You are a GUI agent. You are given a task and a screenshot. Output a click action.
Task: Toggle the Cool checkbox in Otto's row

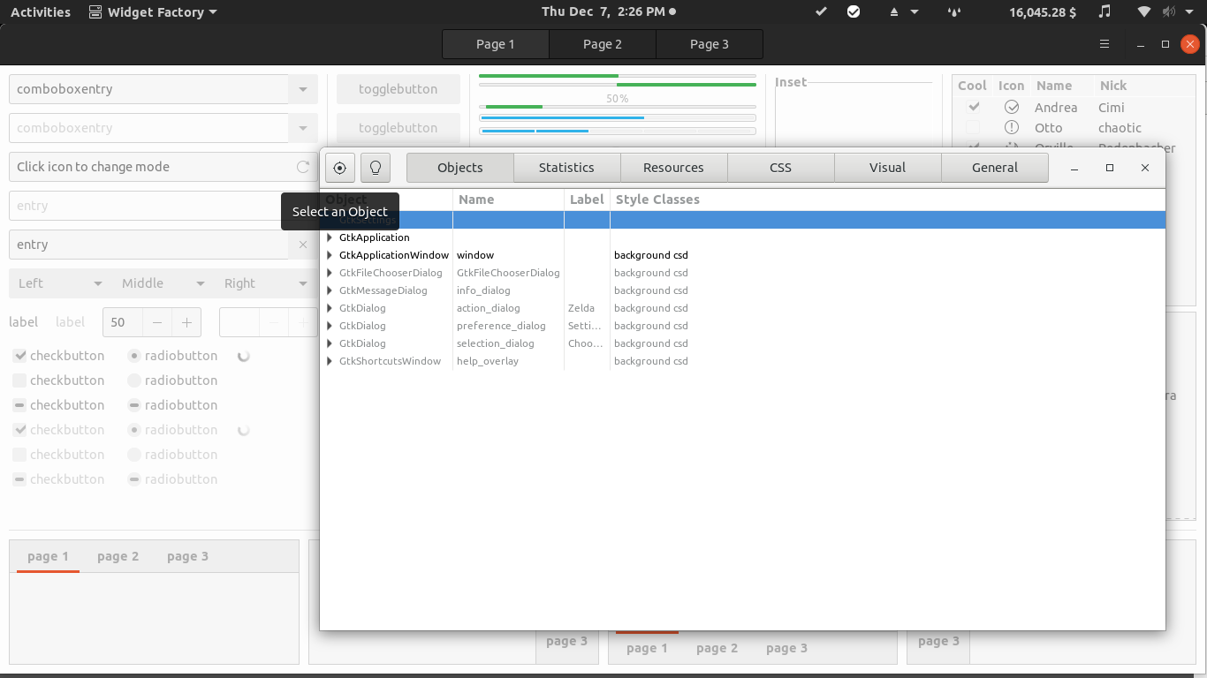coord(973,127)
